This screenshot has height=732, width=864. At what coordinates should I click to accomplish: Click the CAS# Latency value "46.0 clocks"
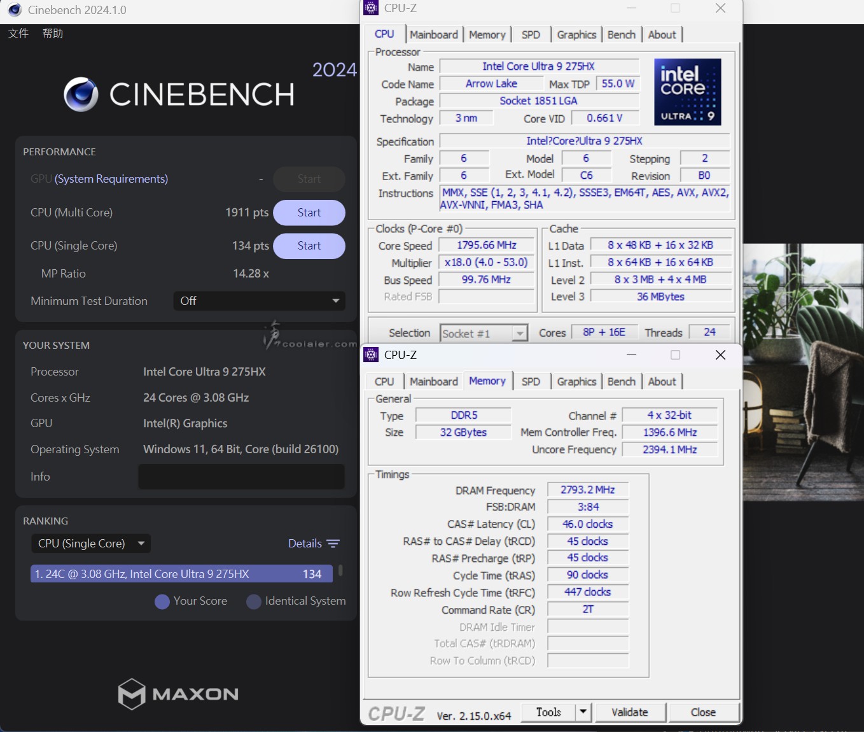[x=588, y=524]
